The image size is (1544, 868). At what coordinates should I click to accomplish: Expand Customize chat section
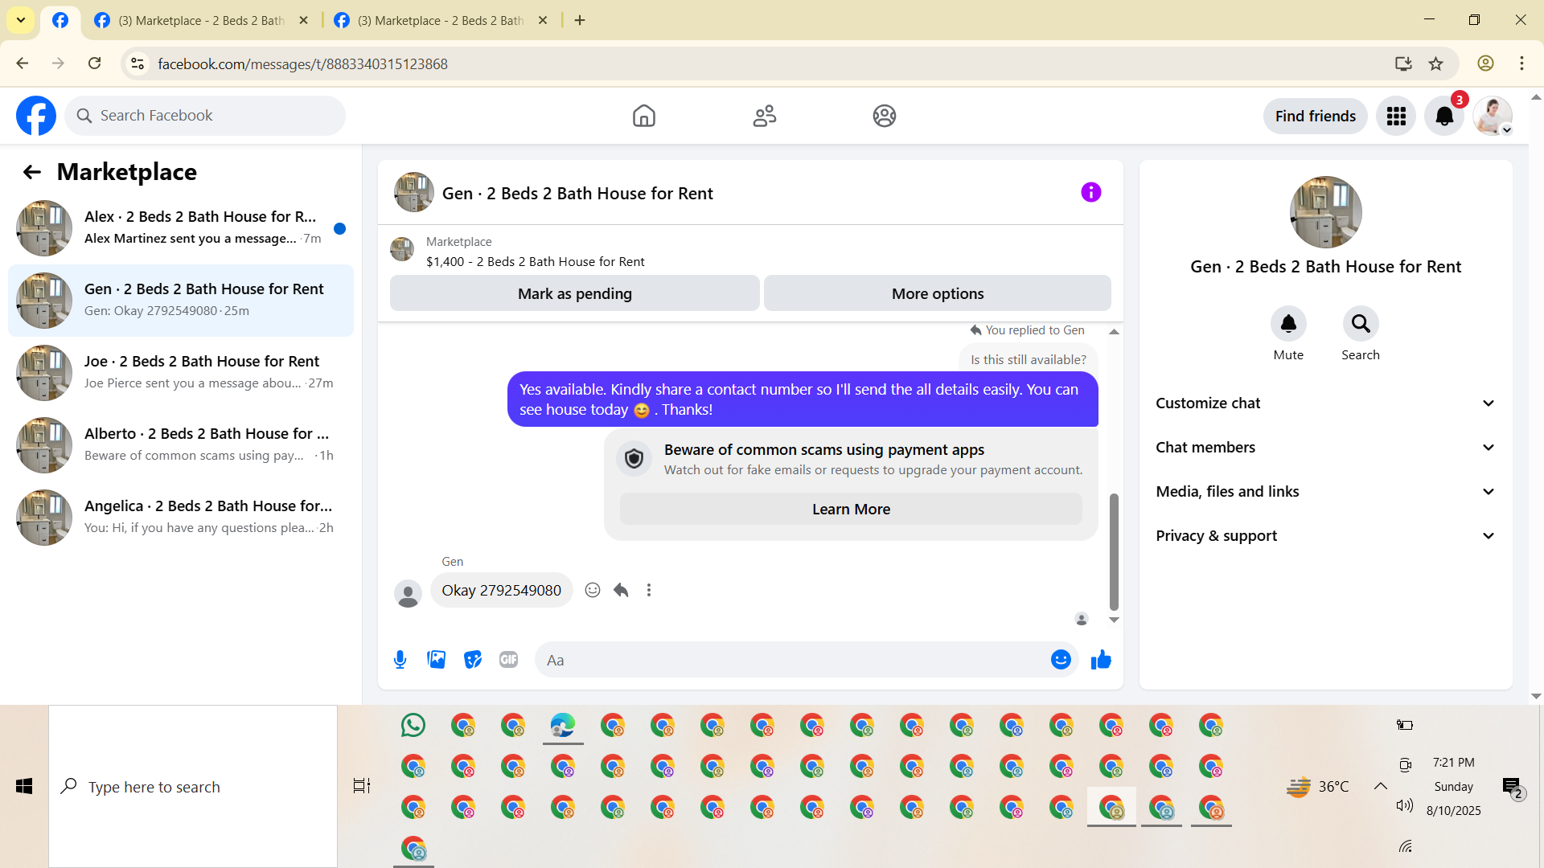point(1325,403)
